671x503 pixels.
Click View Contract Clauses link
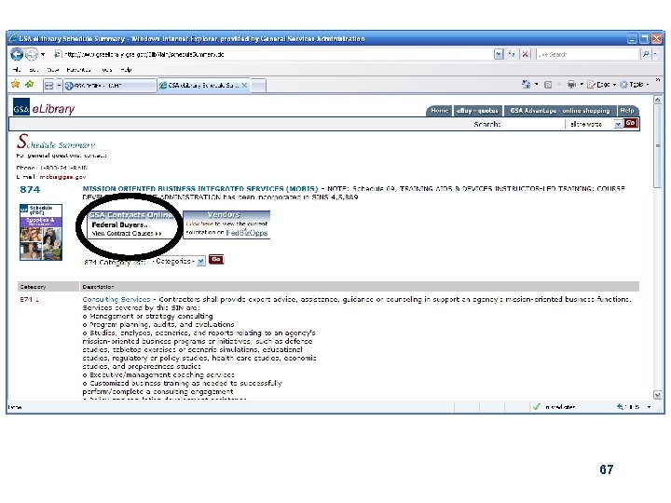click(127, 234)
